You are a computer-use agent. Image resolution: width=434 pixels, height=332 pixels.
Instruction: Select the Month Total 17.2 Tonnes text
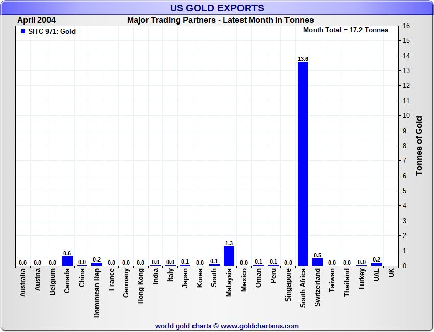[x=345, y=30]
